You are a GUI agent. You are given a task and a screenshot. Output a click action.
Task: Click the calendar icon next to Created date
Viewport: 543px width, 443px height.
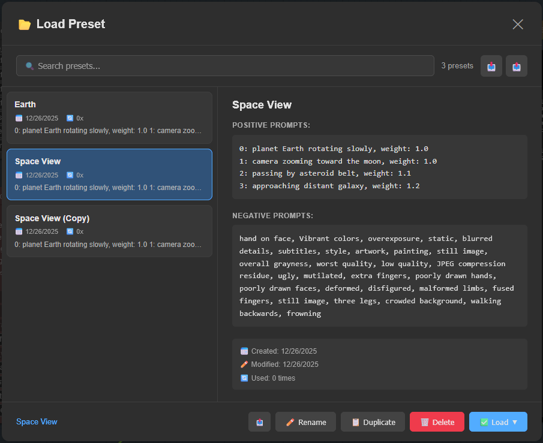point(244,351)
